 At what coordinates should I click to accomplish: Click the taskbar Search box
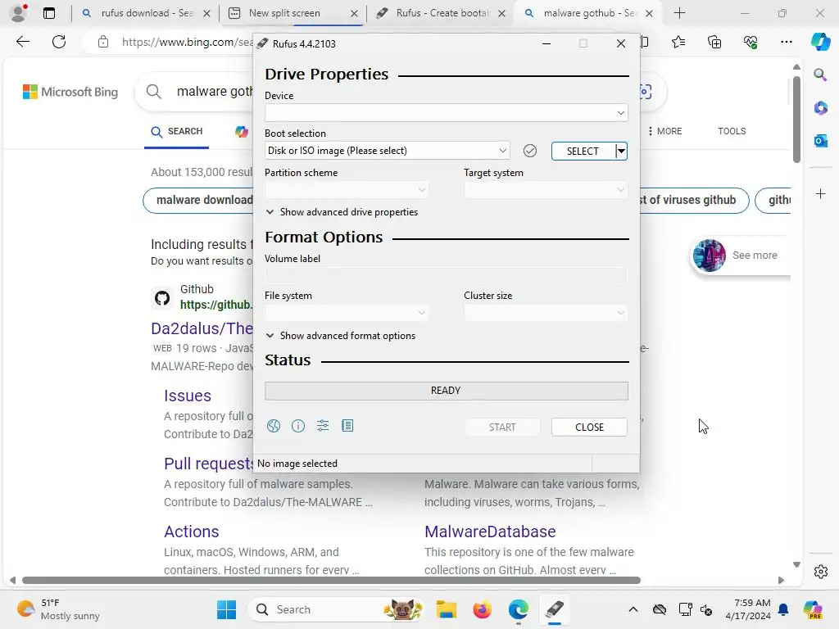(337, 609)
